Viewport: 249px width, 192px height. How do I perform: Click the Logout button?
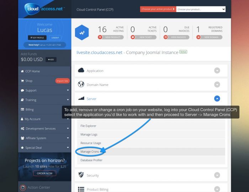click(55, 38)
